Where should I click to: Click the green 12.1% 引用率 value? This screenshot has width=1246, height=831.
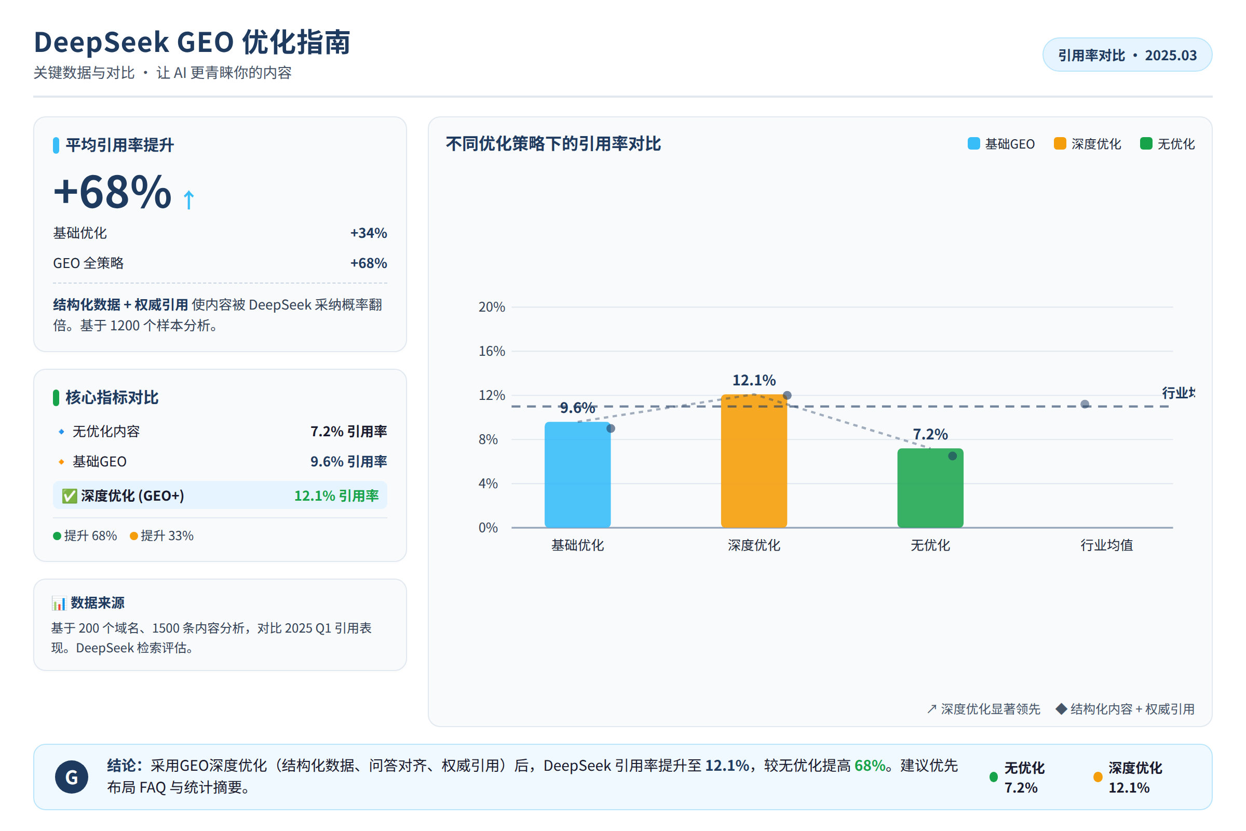click(336, 495)
